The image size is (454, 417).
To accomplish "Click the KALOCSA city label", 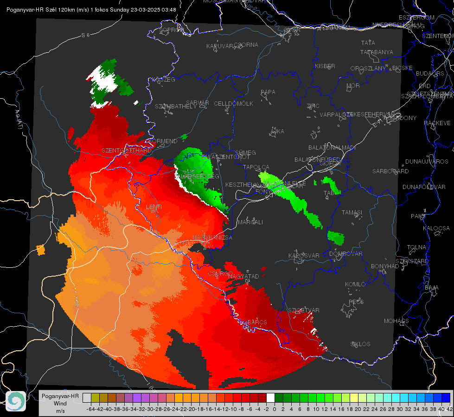I will (x=436, y=228).
